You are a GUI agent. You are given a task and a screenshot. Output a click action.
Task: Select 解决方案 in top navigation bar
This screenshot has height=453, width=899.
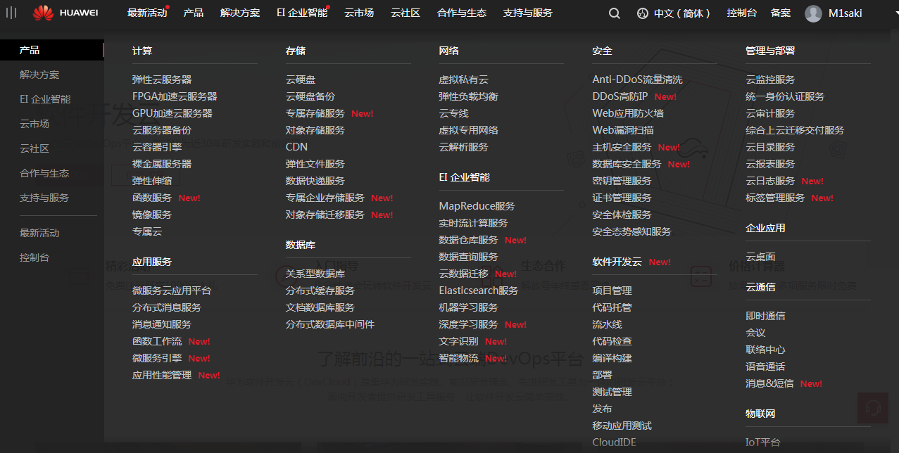pyautogui.click(x=240, y=13)
